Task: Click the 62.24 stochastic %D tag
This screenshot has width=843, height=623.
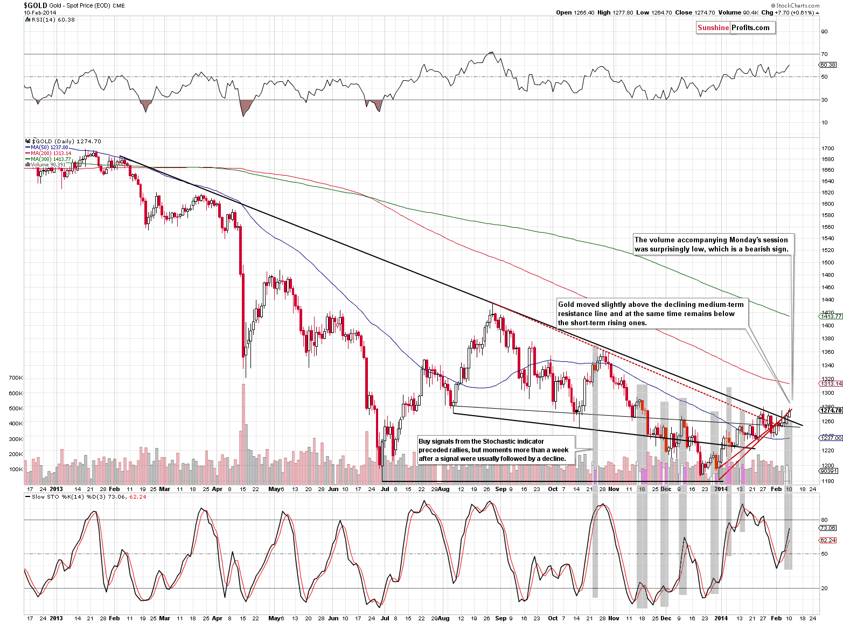Action: 828,540
